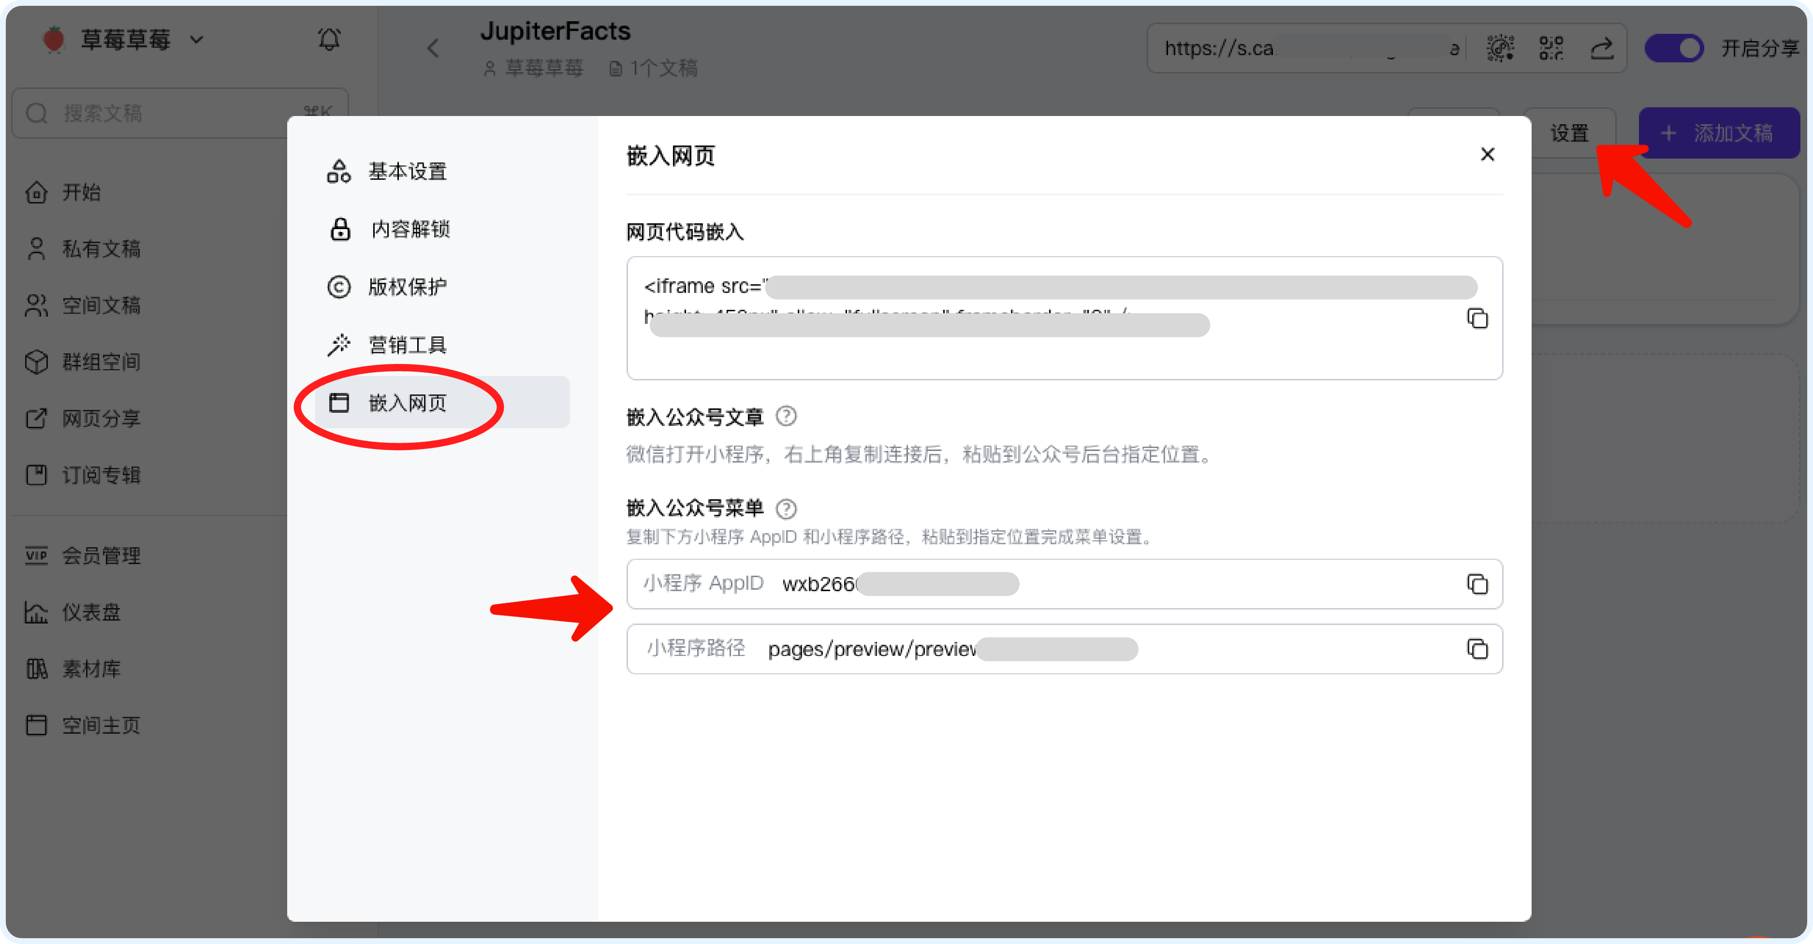Open the 营销工具 section
This screenshot has height=944, width=1813.
pos(407,345)
